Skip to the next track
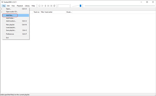The width and height of the screenshot is (156, 96). click(51, 6)
